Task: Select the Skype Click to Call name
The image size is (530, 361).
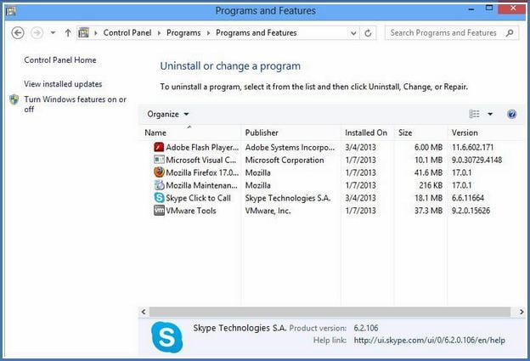Action: tap(198, 198)
